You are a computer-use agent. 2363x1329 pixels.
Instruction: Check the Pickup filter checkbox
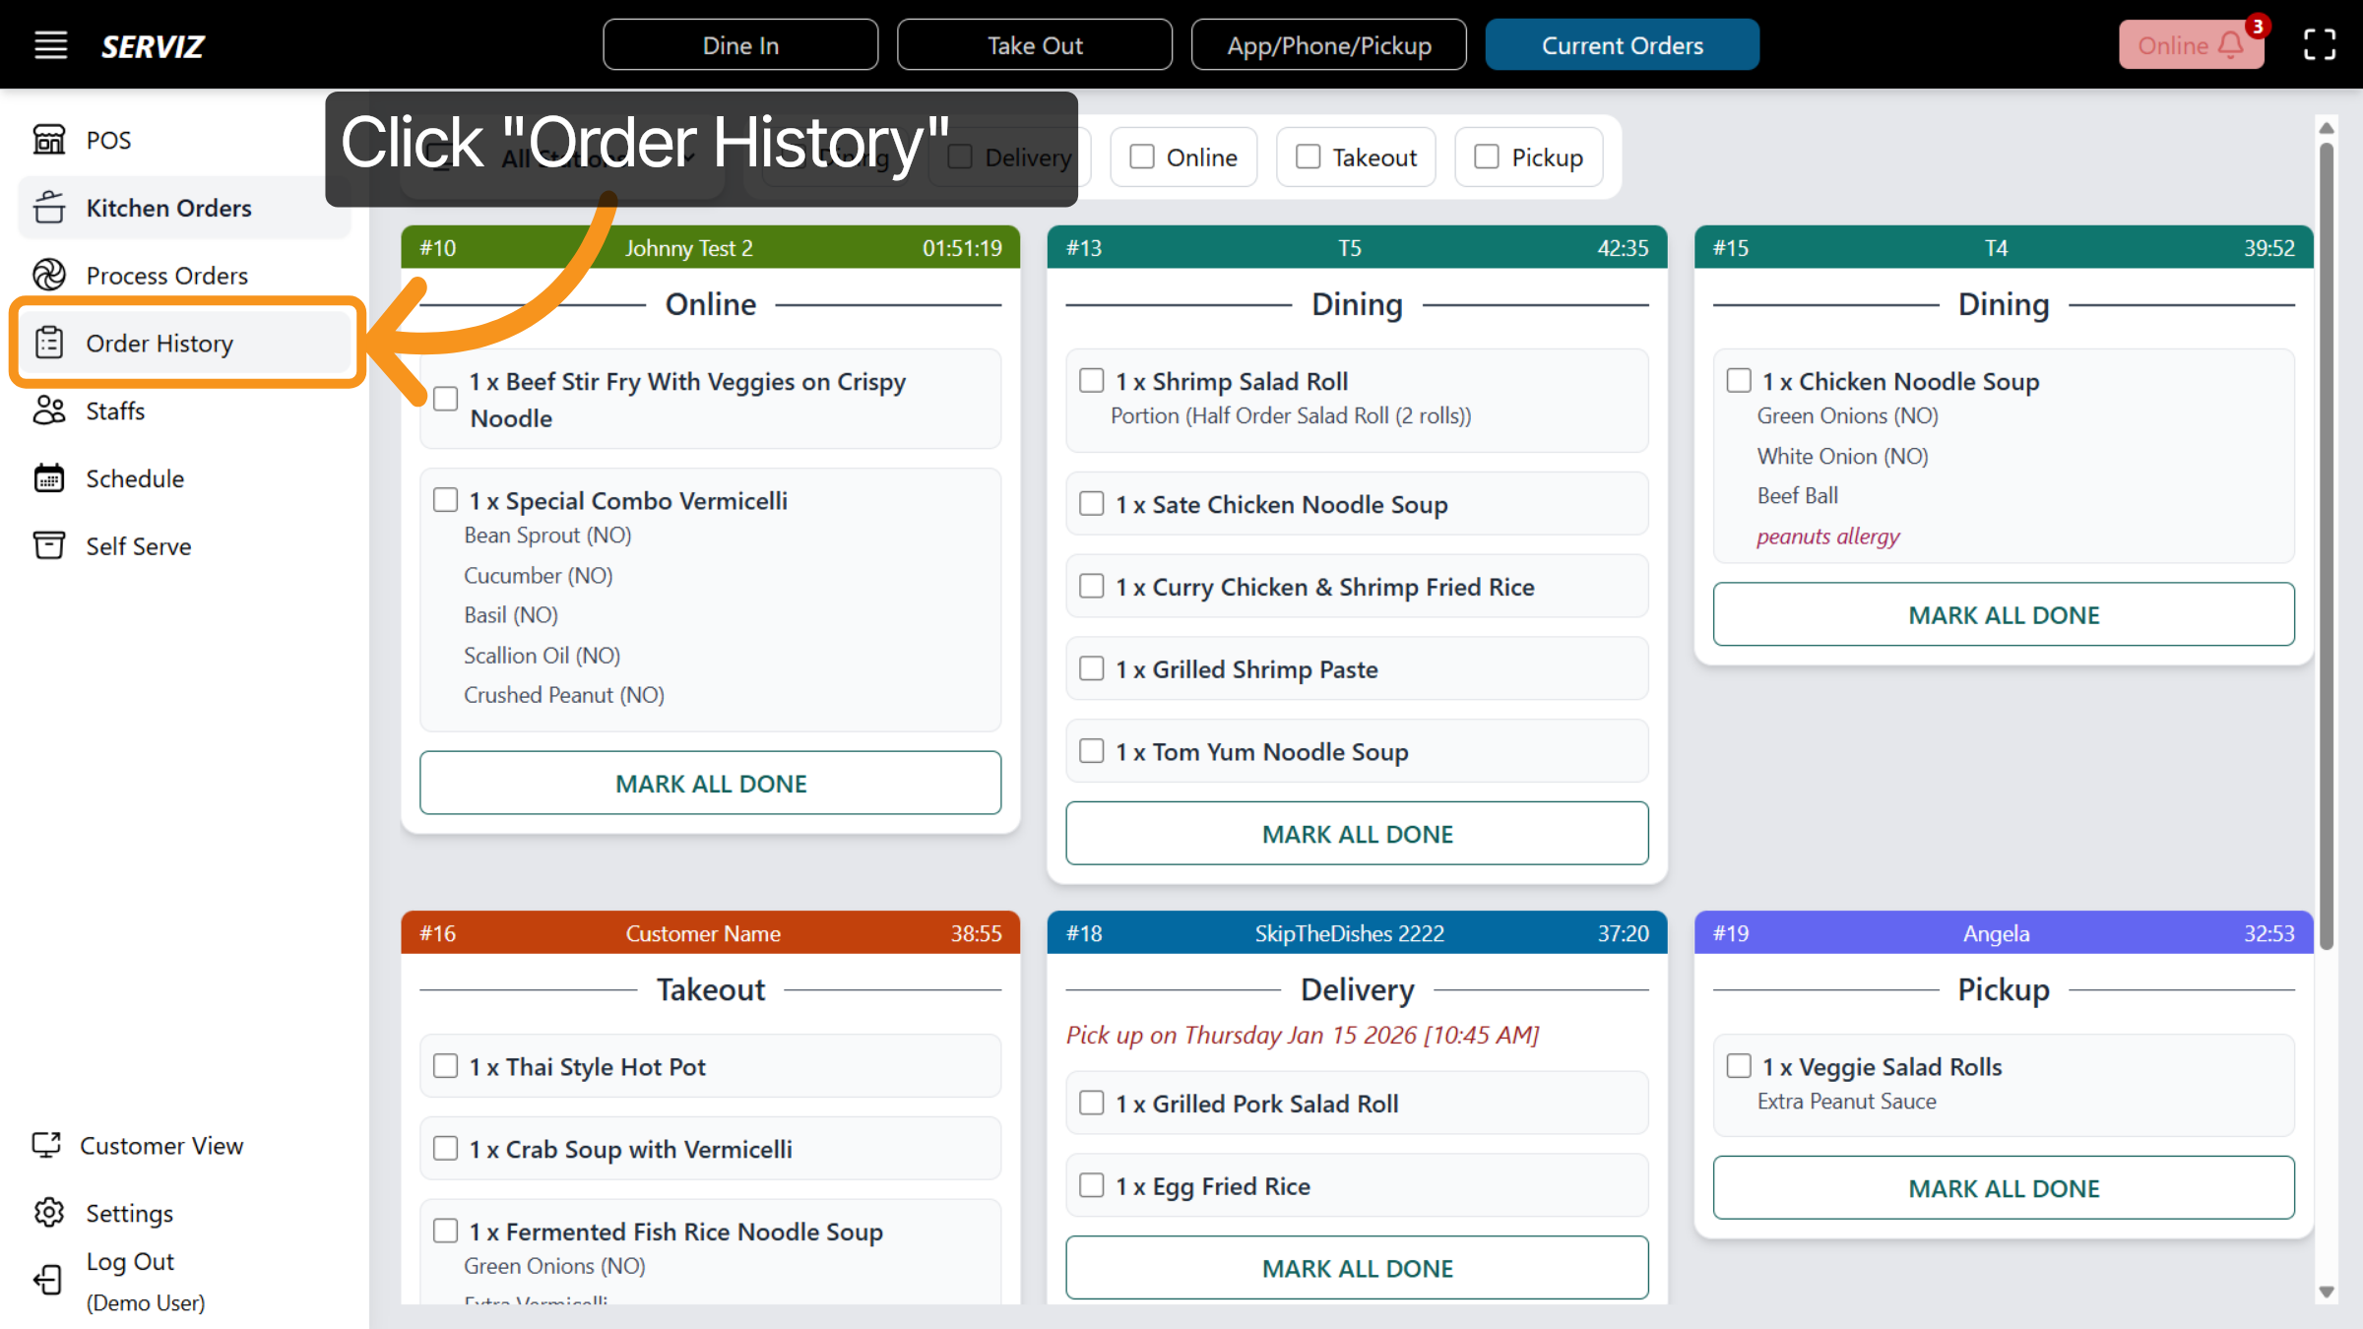pos(1487,156)
